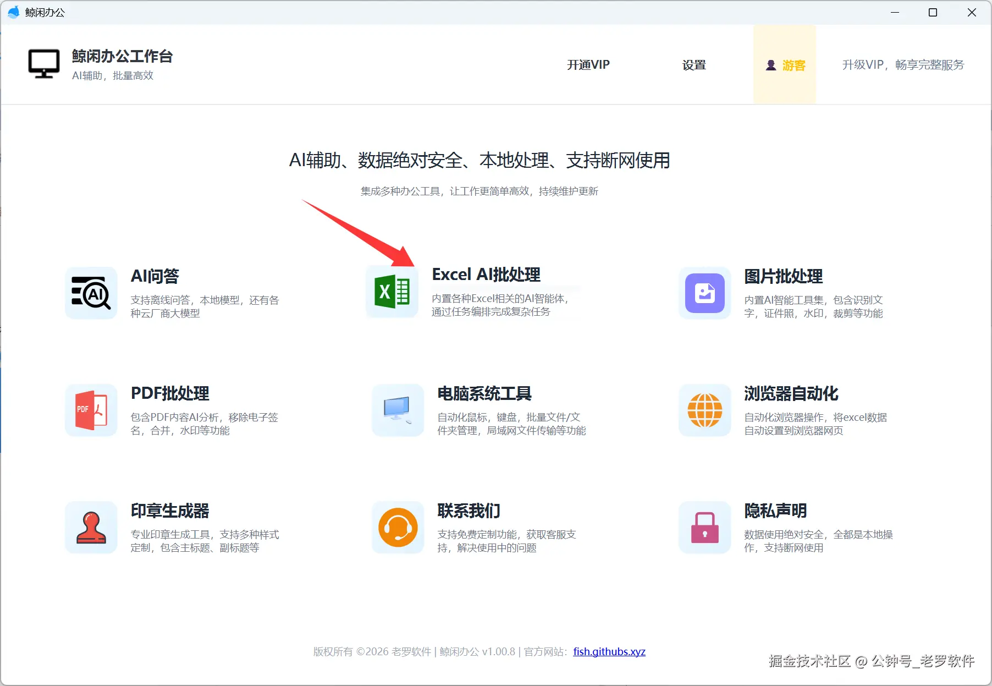Click description 支持免费定制功能
The width and height of the screenshot is (992, 686).
point(506,541)
